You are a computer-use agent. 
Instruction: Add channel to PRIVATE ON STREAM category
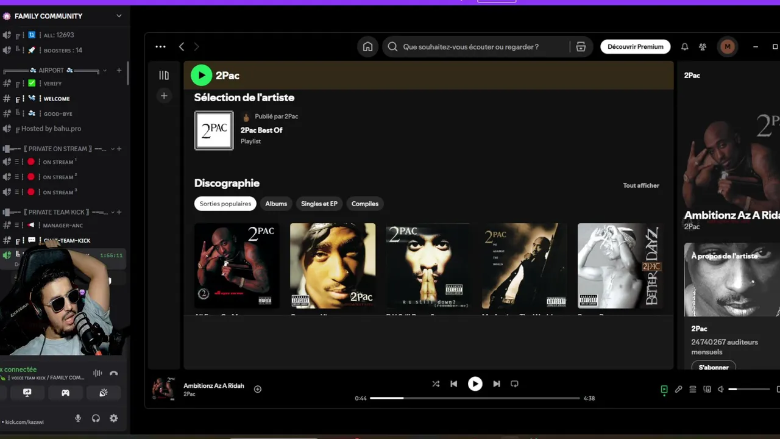(119, 149)
